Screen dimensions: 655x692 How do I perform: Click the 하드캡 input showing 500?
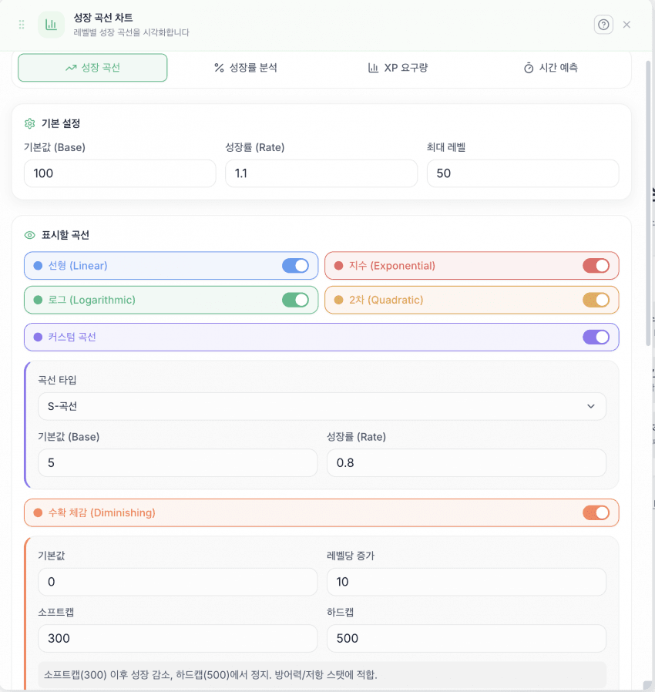point(466,638)
